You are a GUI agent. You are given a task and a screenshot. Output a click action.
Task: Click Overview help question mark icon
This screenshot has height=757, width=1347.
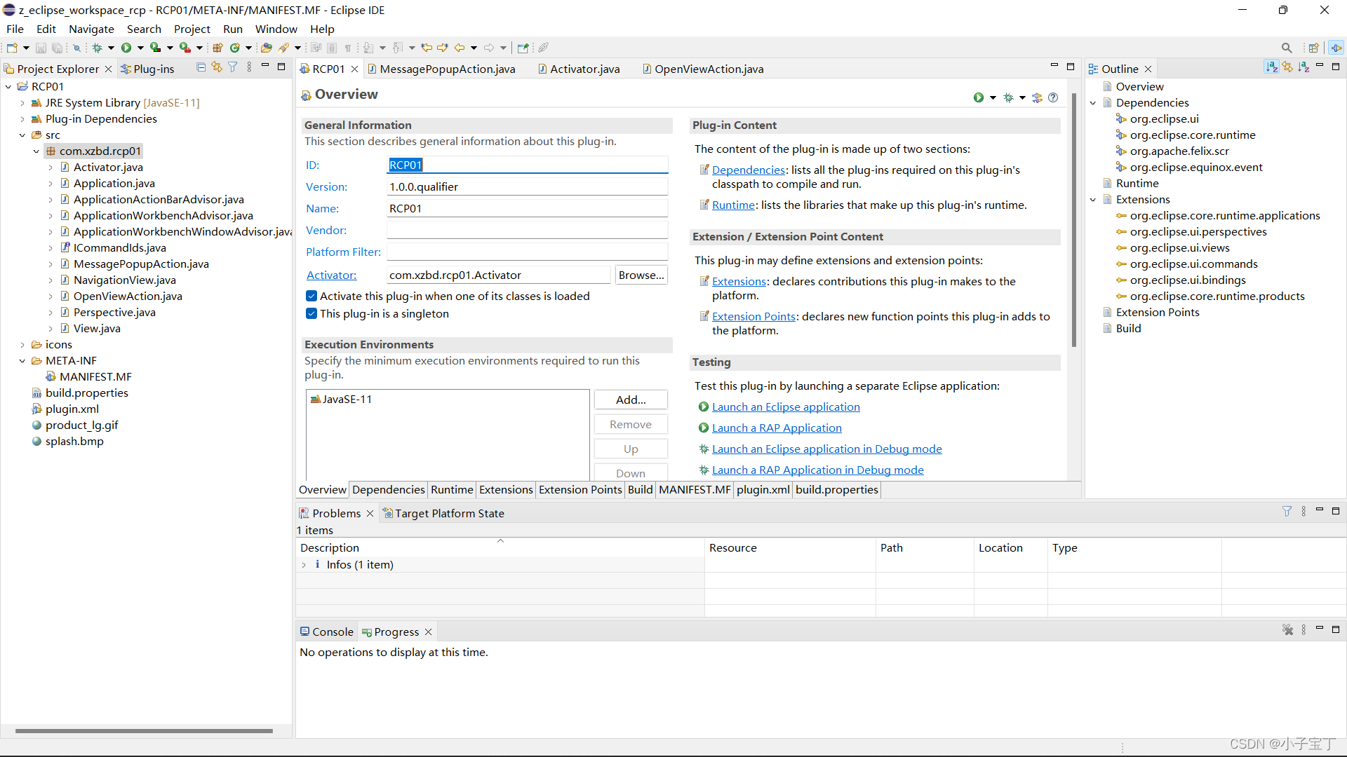pyautogui.click(x=1053, y=97)
